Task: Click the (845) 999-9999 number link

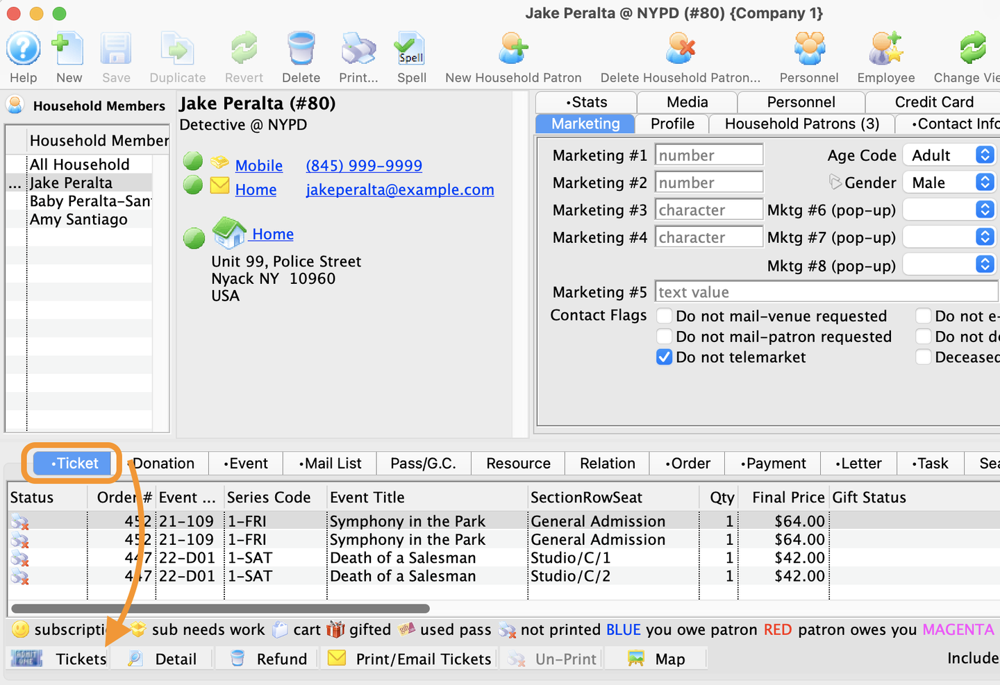Action: click(x=364, y=166)
